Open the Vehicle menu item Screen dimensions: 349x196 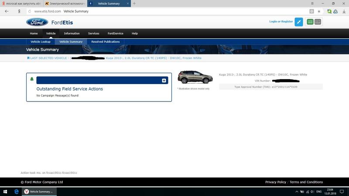tap(51, 34)
